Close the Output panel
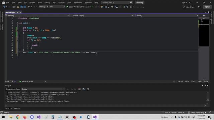The image size is (214, 120). 208,85
